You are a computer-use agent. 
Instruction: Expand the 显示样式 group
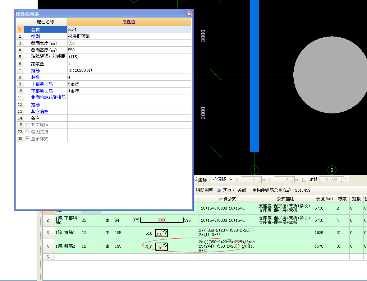point(27,139)
